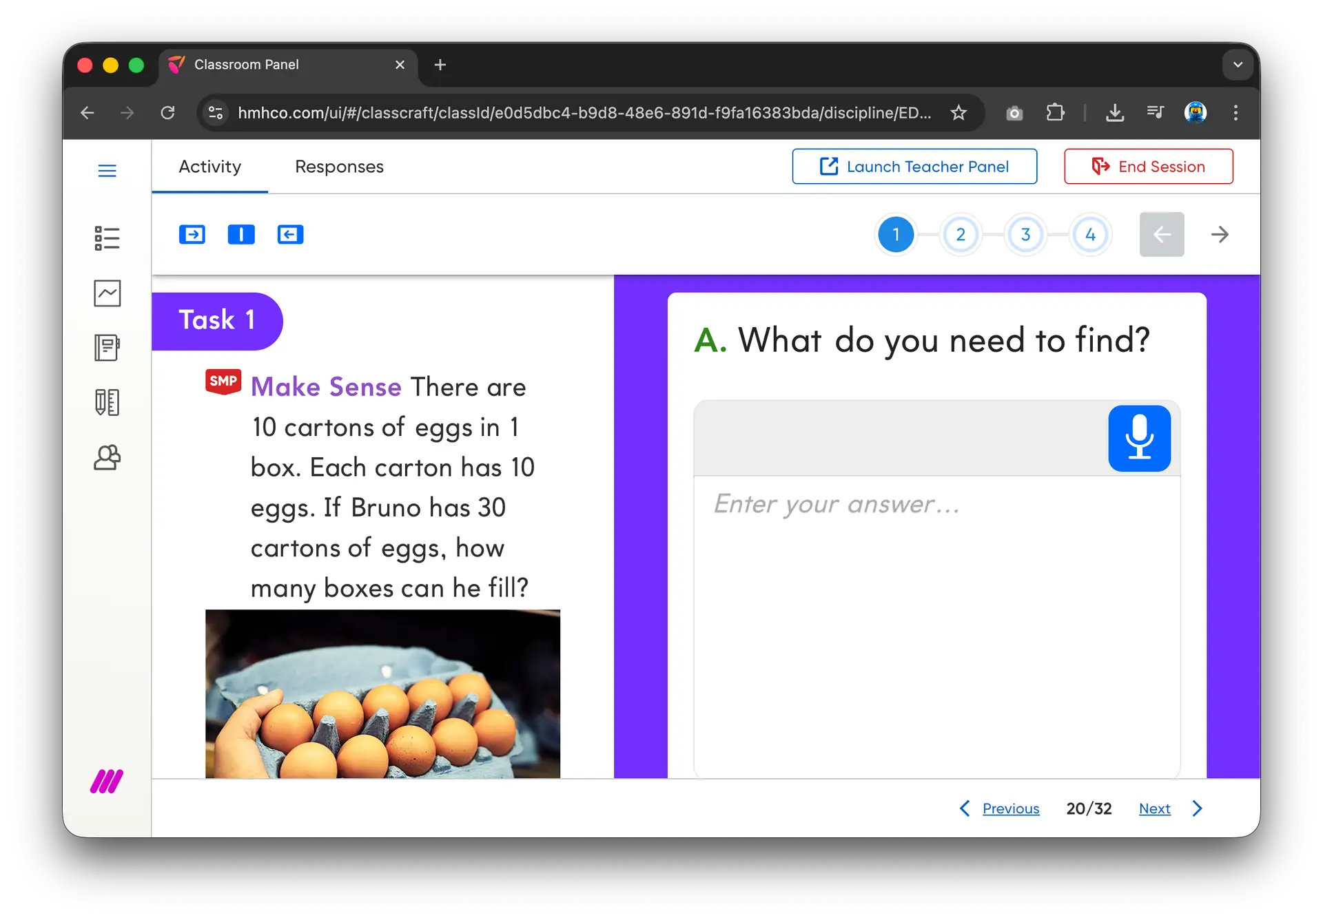Click Launch Teacher Panel button
The image size is (1323, 920).
[914, 167]
